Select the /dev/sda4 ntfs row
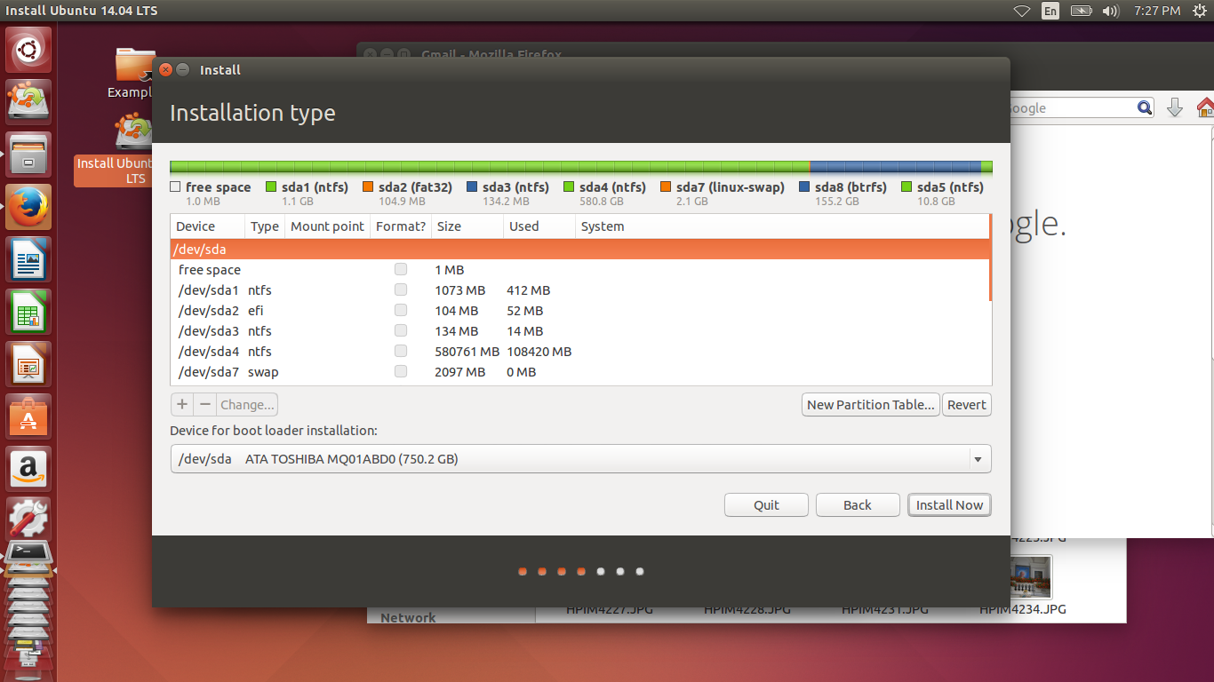The height and width of the screenshot is (682, 1214). pyautogui.click(x=579, y=351)
